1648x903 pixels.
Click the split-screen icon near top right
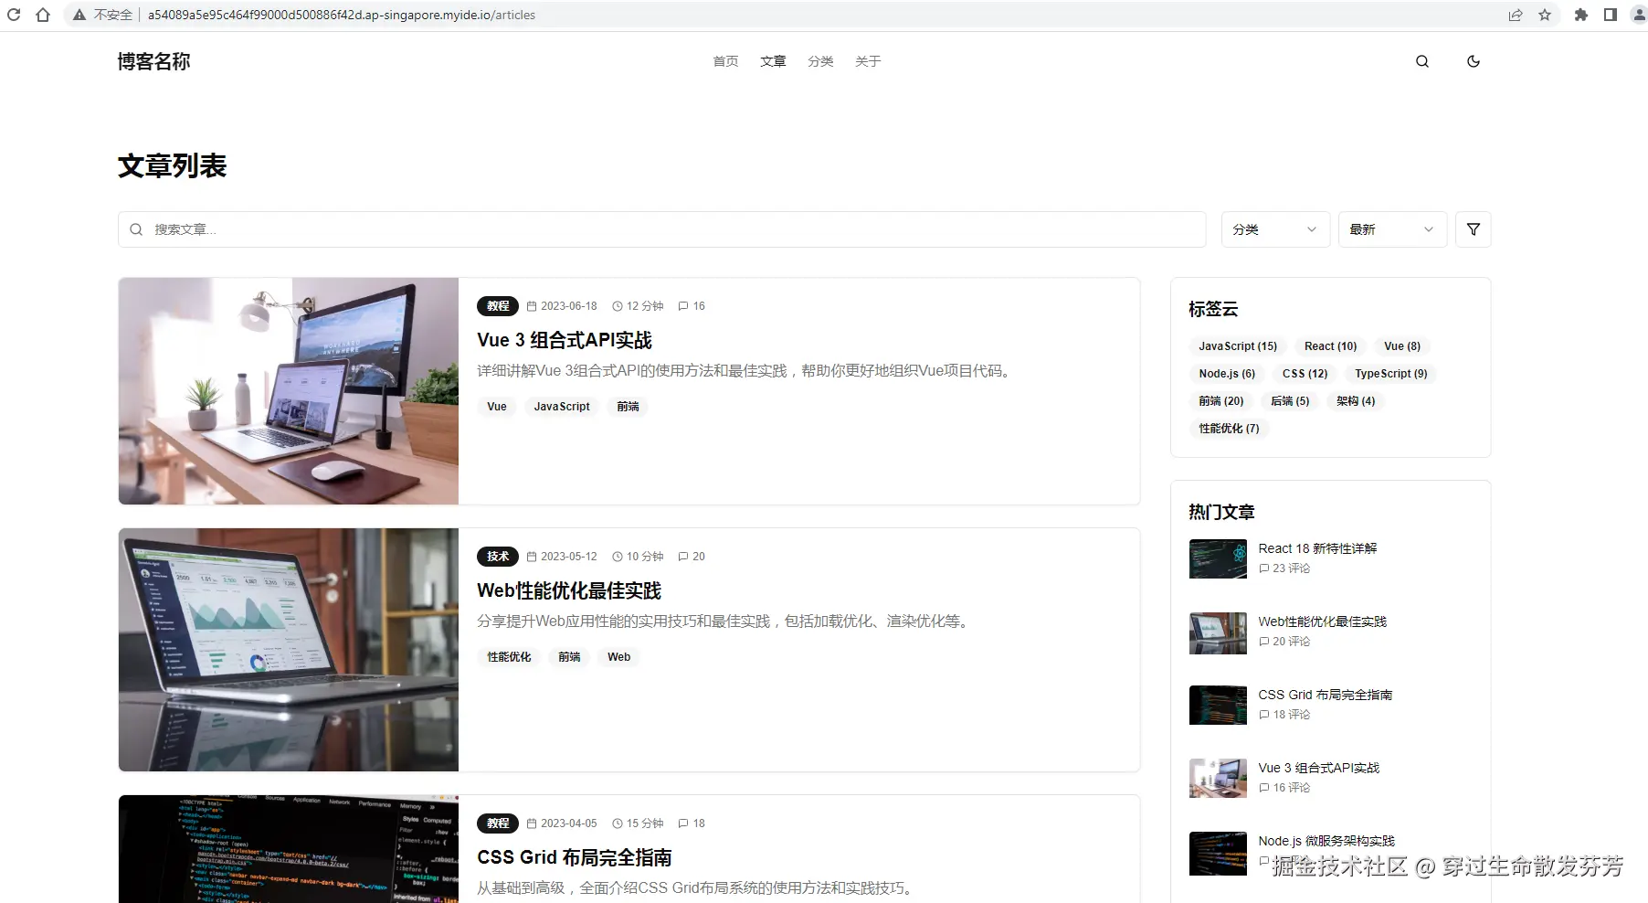[1610, 15]
